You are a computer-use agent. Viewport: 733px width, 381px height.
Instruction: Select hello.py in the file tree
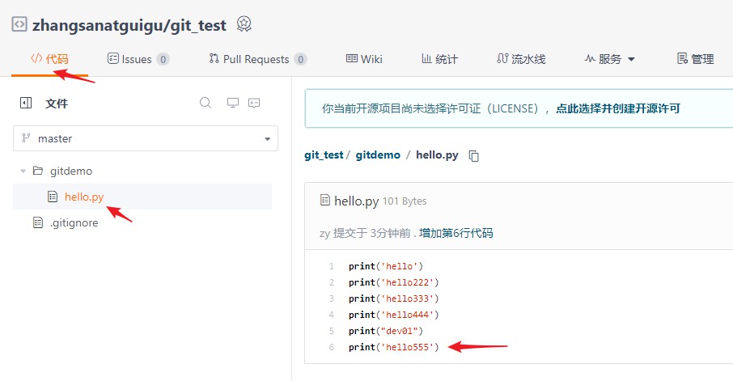coord(84,197)
